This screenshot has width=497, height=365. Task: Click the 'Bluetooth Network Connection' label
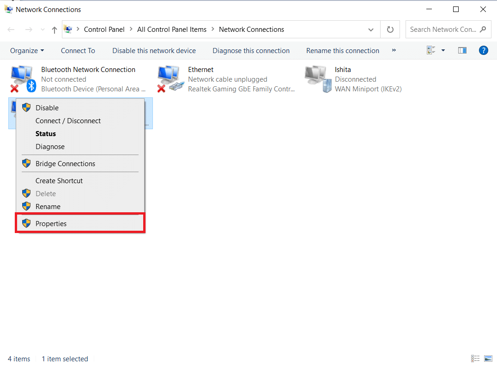[x=88, y=70]
